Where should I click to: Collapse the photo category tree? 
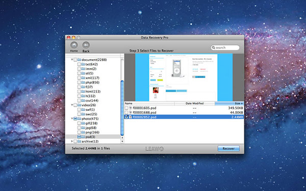(72, 119)
